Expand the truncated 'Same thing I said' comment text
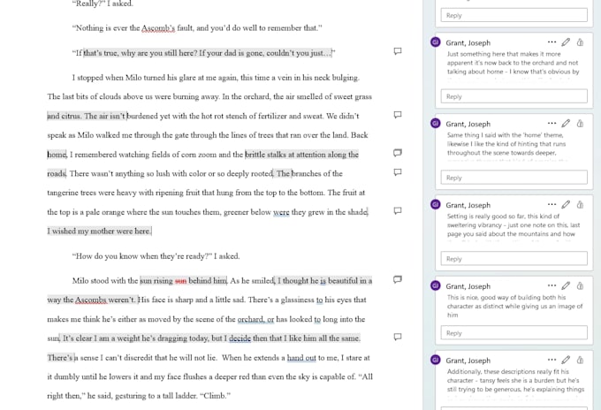 point(506,147)
